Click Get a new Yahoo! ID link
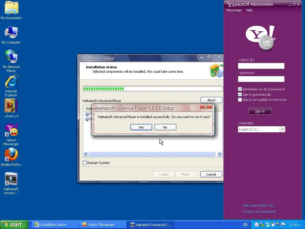Image resolution: width=305 pixels, height=229 pixels. pyautogui.click(x=260, y=205)
